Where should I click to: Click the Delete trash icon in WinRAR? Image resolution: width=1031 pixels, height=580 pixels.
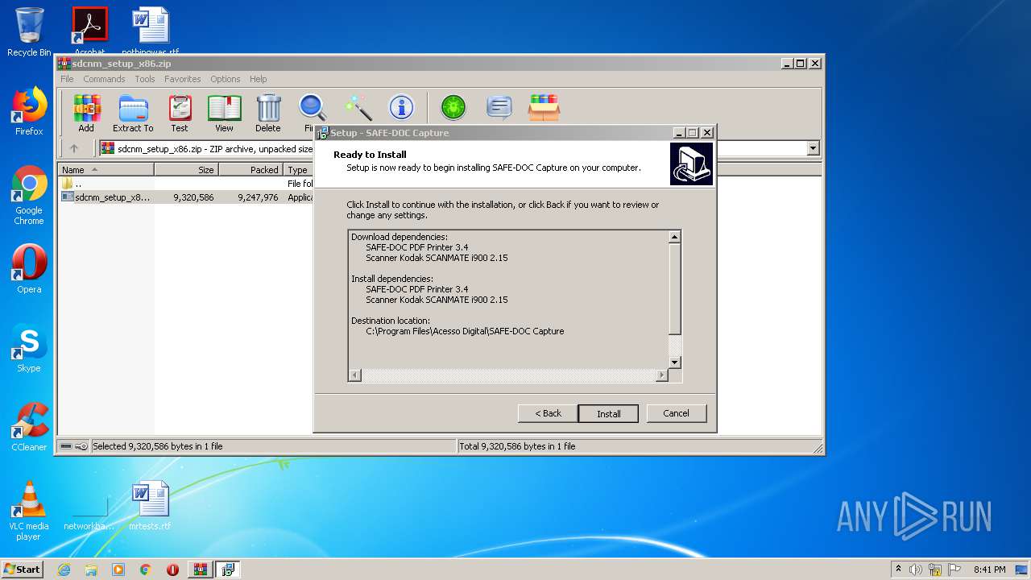coord(268,114)
